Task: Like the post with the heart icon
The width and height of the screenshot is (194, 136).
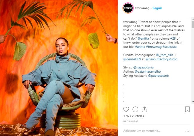Action: point(126,109)
